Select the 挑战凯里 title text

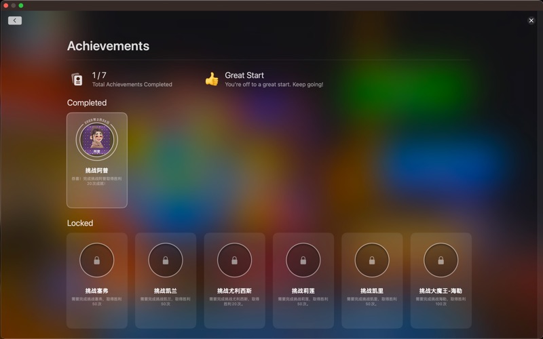[372, 291]
